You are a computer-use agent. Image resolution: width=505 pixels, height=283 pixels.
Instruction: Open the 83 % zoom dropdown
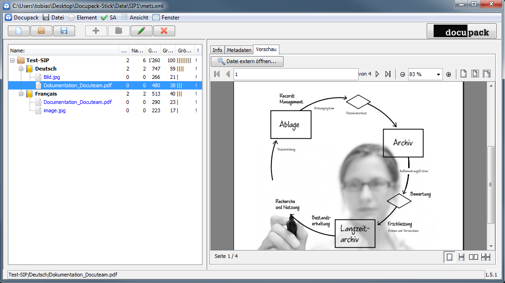pos(438,74)
